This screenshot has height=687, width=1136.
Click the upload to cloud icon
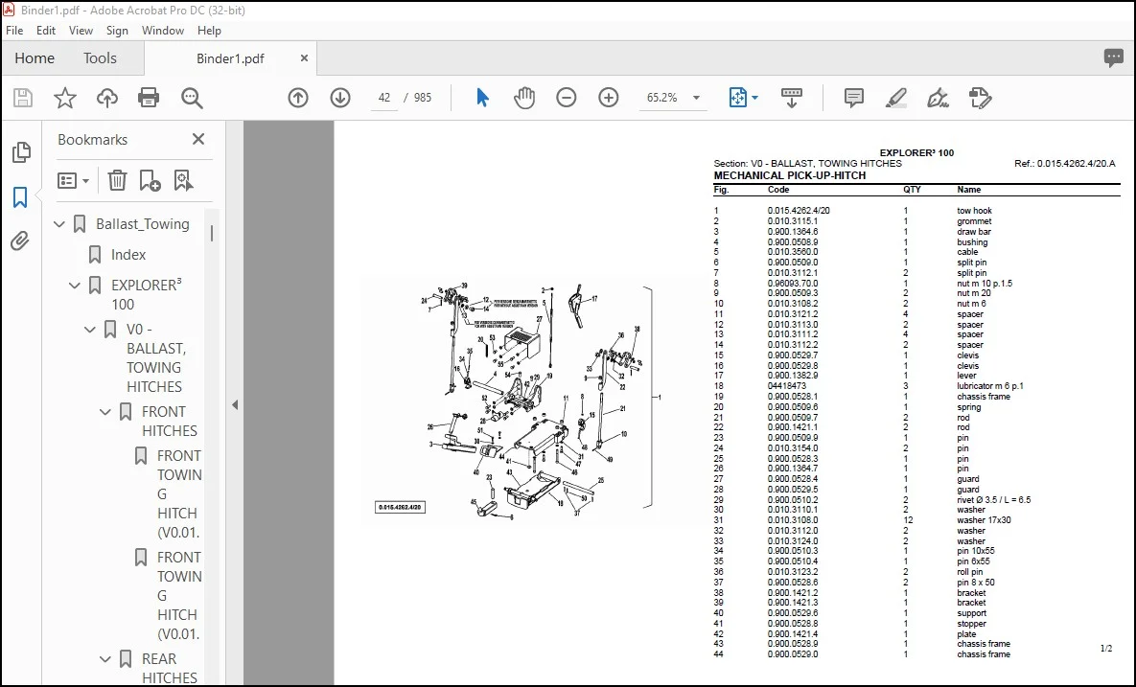click(x=107, y=98)
